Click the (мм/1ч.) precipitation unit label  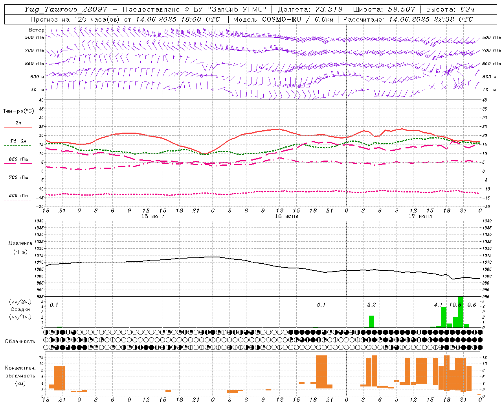coord(21,317)
